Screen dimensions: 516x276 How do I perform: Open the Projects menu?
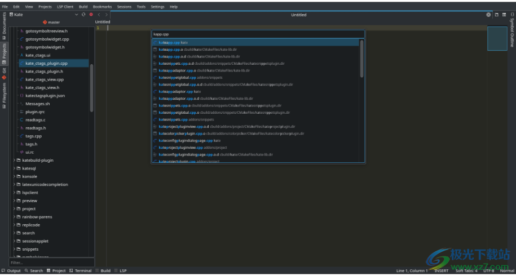[45, 7]
